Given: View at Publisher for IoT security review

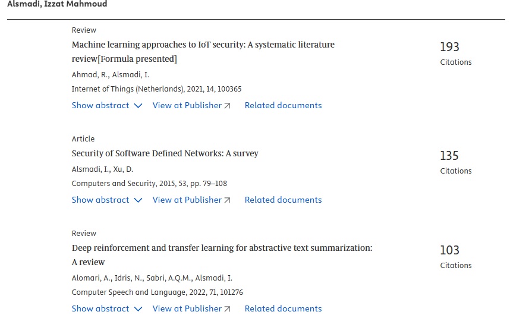Looking at the screenshot, I should [x=187, y=105].
